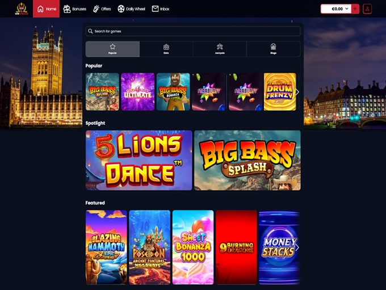386x290 pixels.
Task: Click the red plus deposit button
Action: tap(355, 9)
